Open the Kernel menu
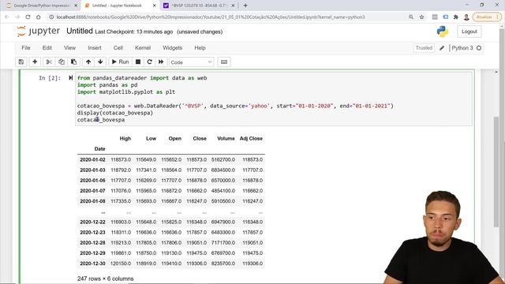This screenshot has width=505, height=284. [x=143, y=48]
